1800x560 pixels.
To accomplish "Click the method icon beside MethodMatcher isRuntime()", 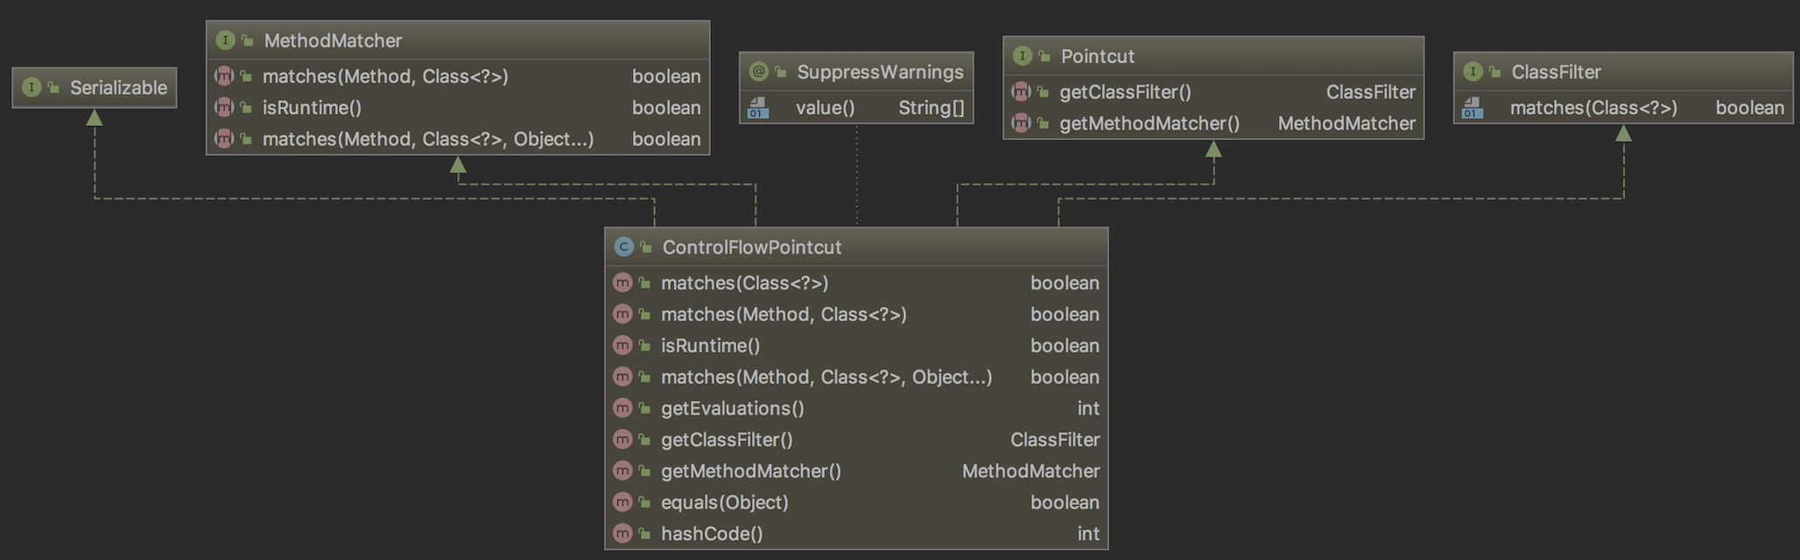I will 224,108.
